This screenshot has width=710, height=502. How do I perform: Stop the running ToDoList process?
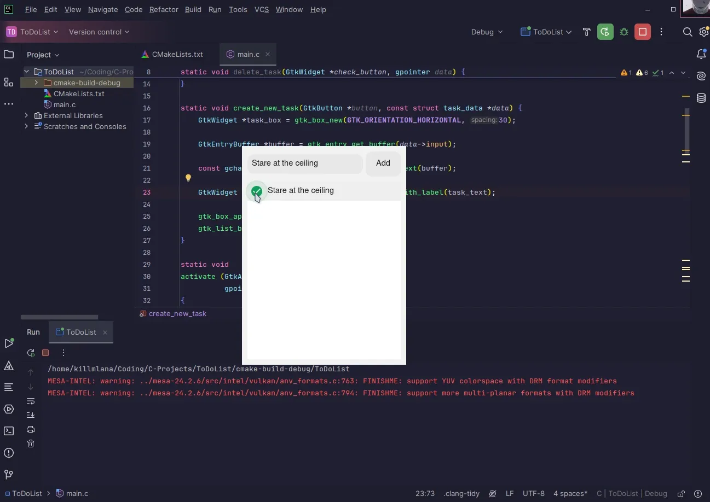pos(46,353)
